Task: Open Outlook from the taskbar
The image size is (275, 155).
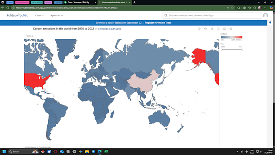Action: click(62, 151)
